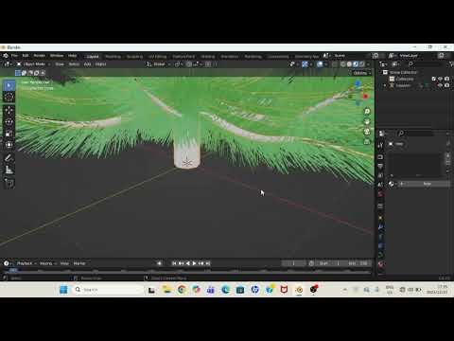The width and height of the screenshot is (454, 341).
Task: Open Windows Start menu on taskbar
Action: [x=63, y=290]
